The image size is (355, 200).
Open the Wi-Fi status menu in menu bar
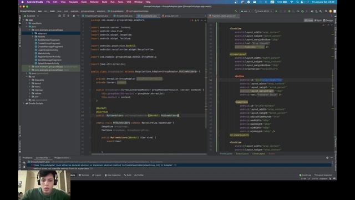pos(292,2)
